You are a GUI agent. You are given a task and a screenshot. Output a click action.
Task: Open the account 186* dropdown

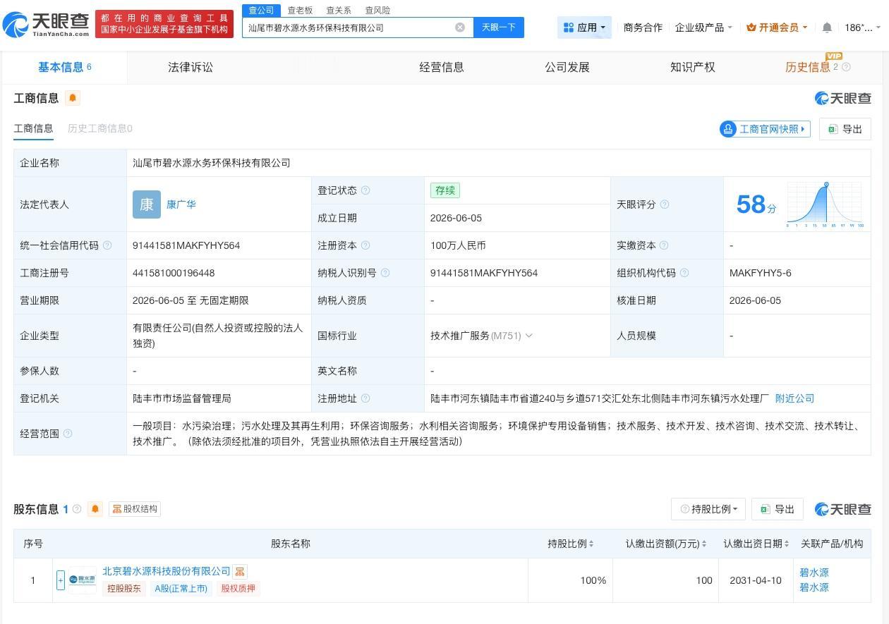[x=862, y=27]
